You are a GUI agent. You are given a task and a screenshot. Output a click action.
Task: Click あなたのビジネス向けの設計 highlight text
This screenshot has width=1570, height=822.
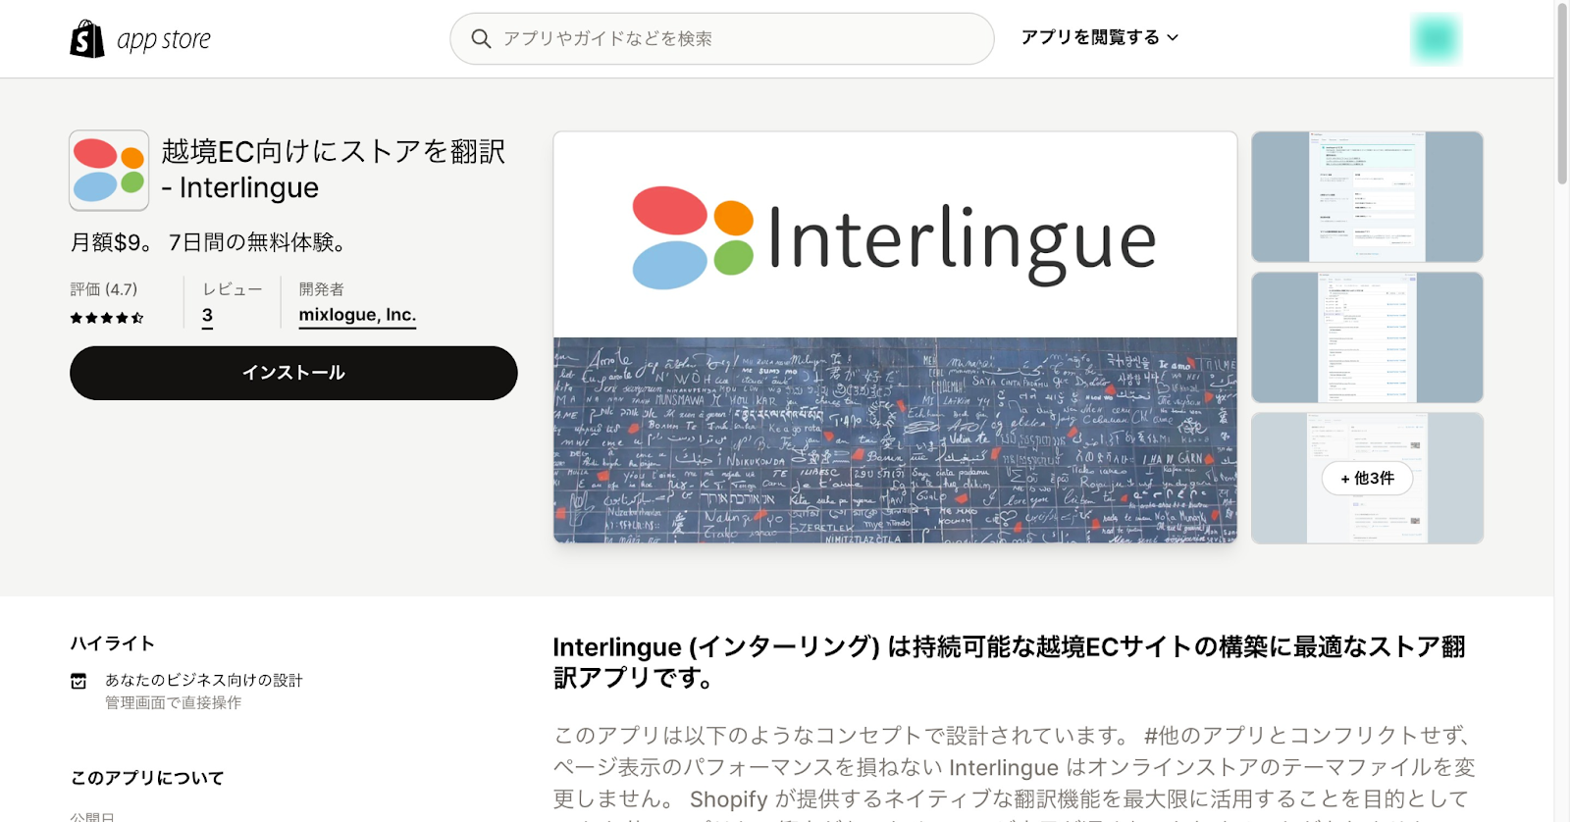point(204,680)
